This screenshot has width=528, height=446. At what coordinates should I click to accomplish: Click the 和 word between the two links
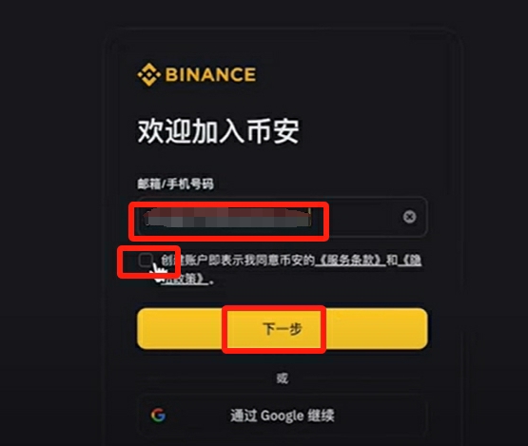tap(392, 260)
